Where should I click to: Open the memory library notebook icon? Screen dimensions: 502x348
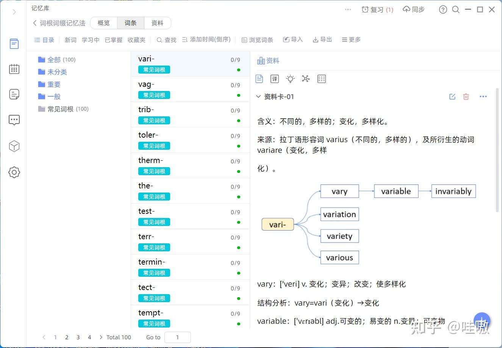click(x=14, y=44)
